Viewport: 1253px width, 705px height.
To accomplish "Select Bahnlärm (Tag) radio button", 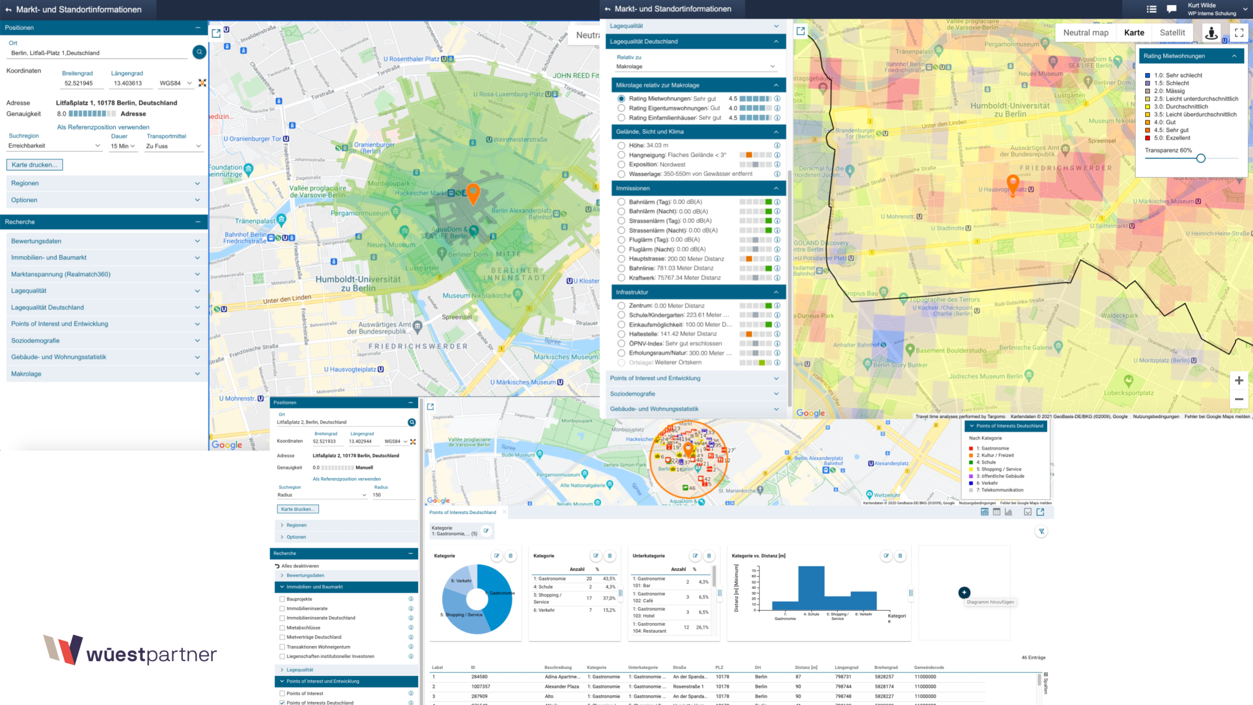I will 621,202.
